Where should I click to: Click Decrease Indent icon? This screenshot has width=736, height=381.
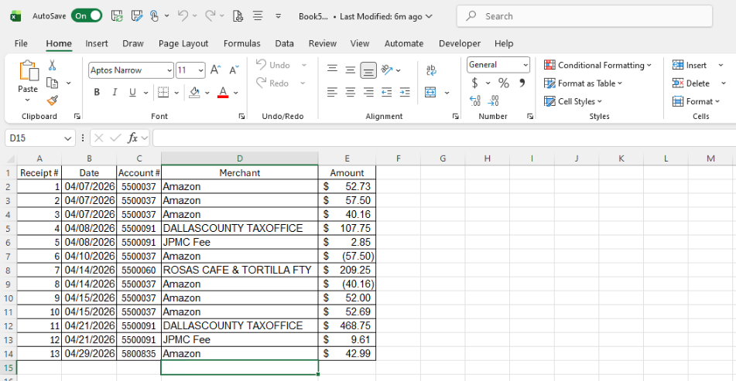click(386, 92)
